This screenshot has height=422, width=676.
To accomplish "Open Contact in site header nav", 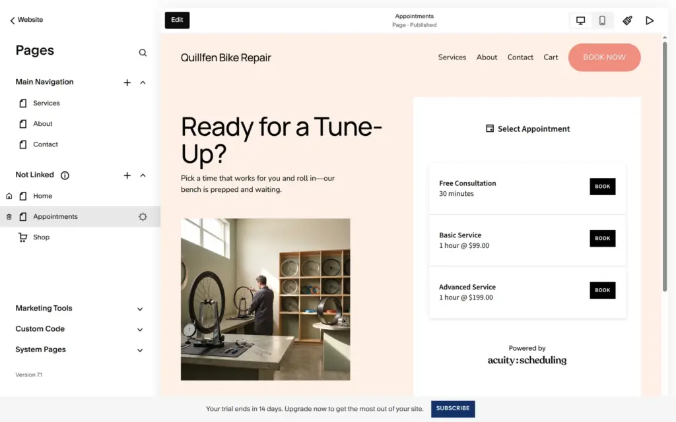I will [520, 57].
